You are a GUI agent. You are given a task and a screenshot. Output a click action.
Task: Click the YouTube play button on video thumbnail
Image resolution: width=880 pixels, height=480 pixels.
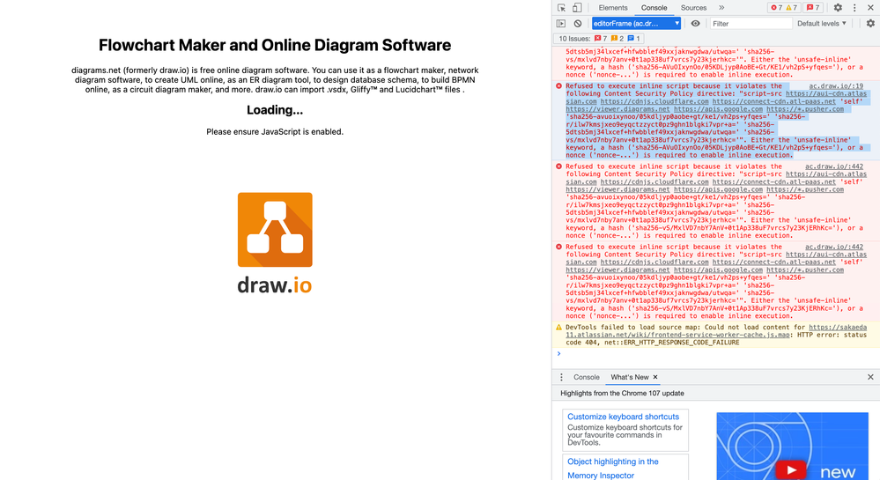click(x=791, y=470)
